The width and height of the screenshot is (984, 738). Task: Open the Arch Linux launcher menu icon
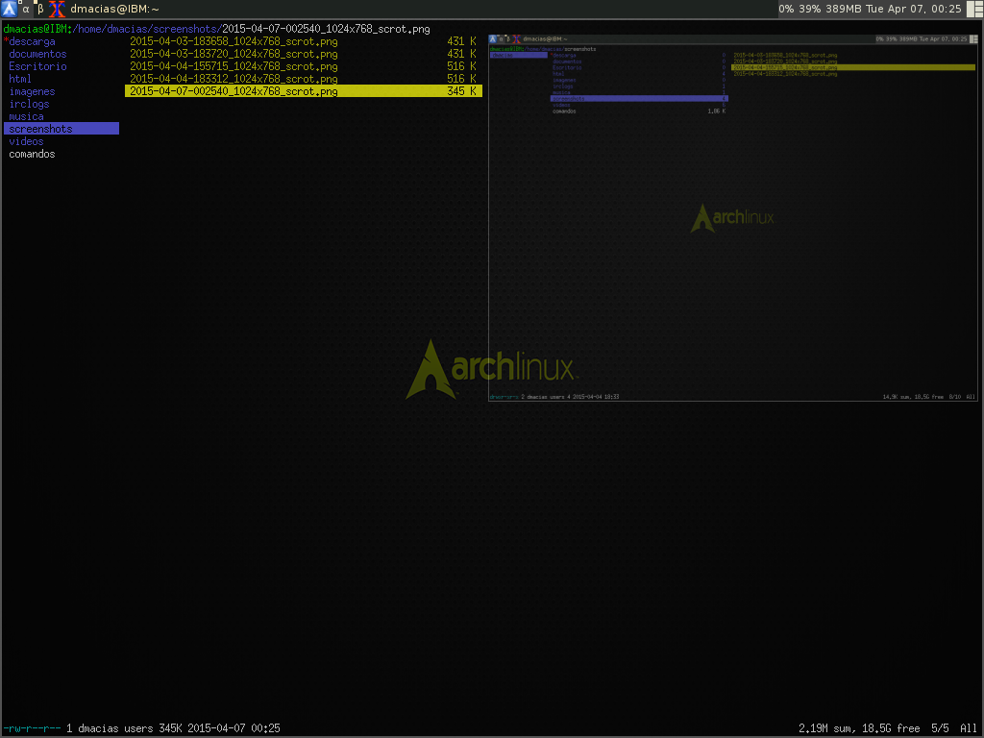coord(9,9)
